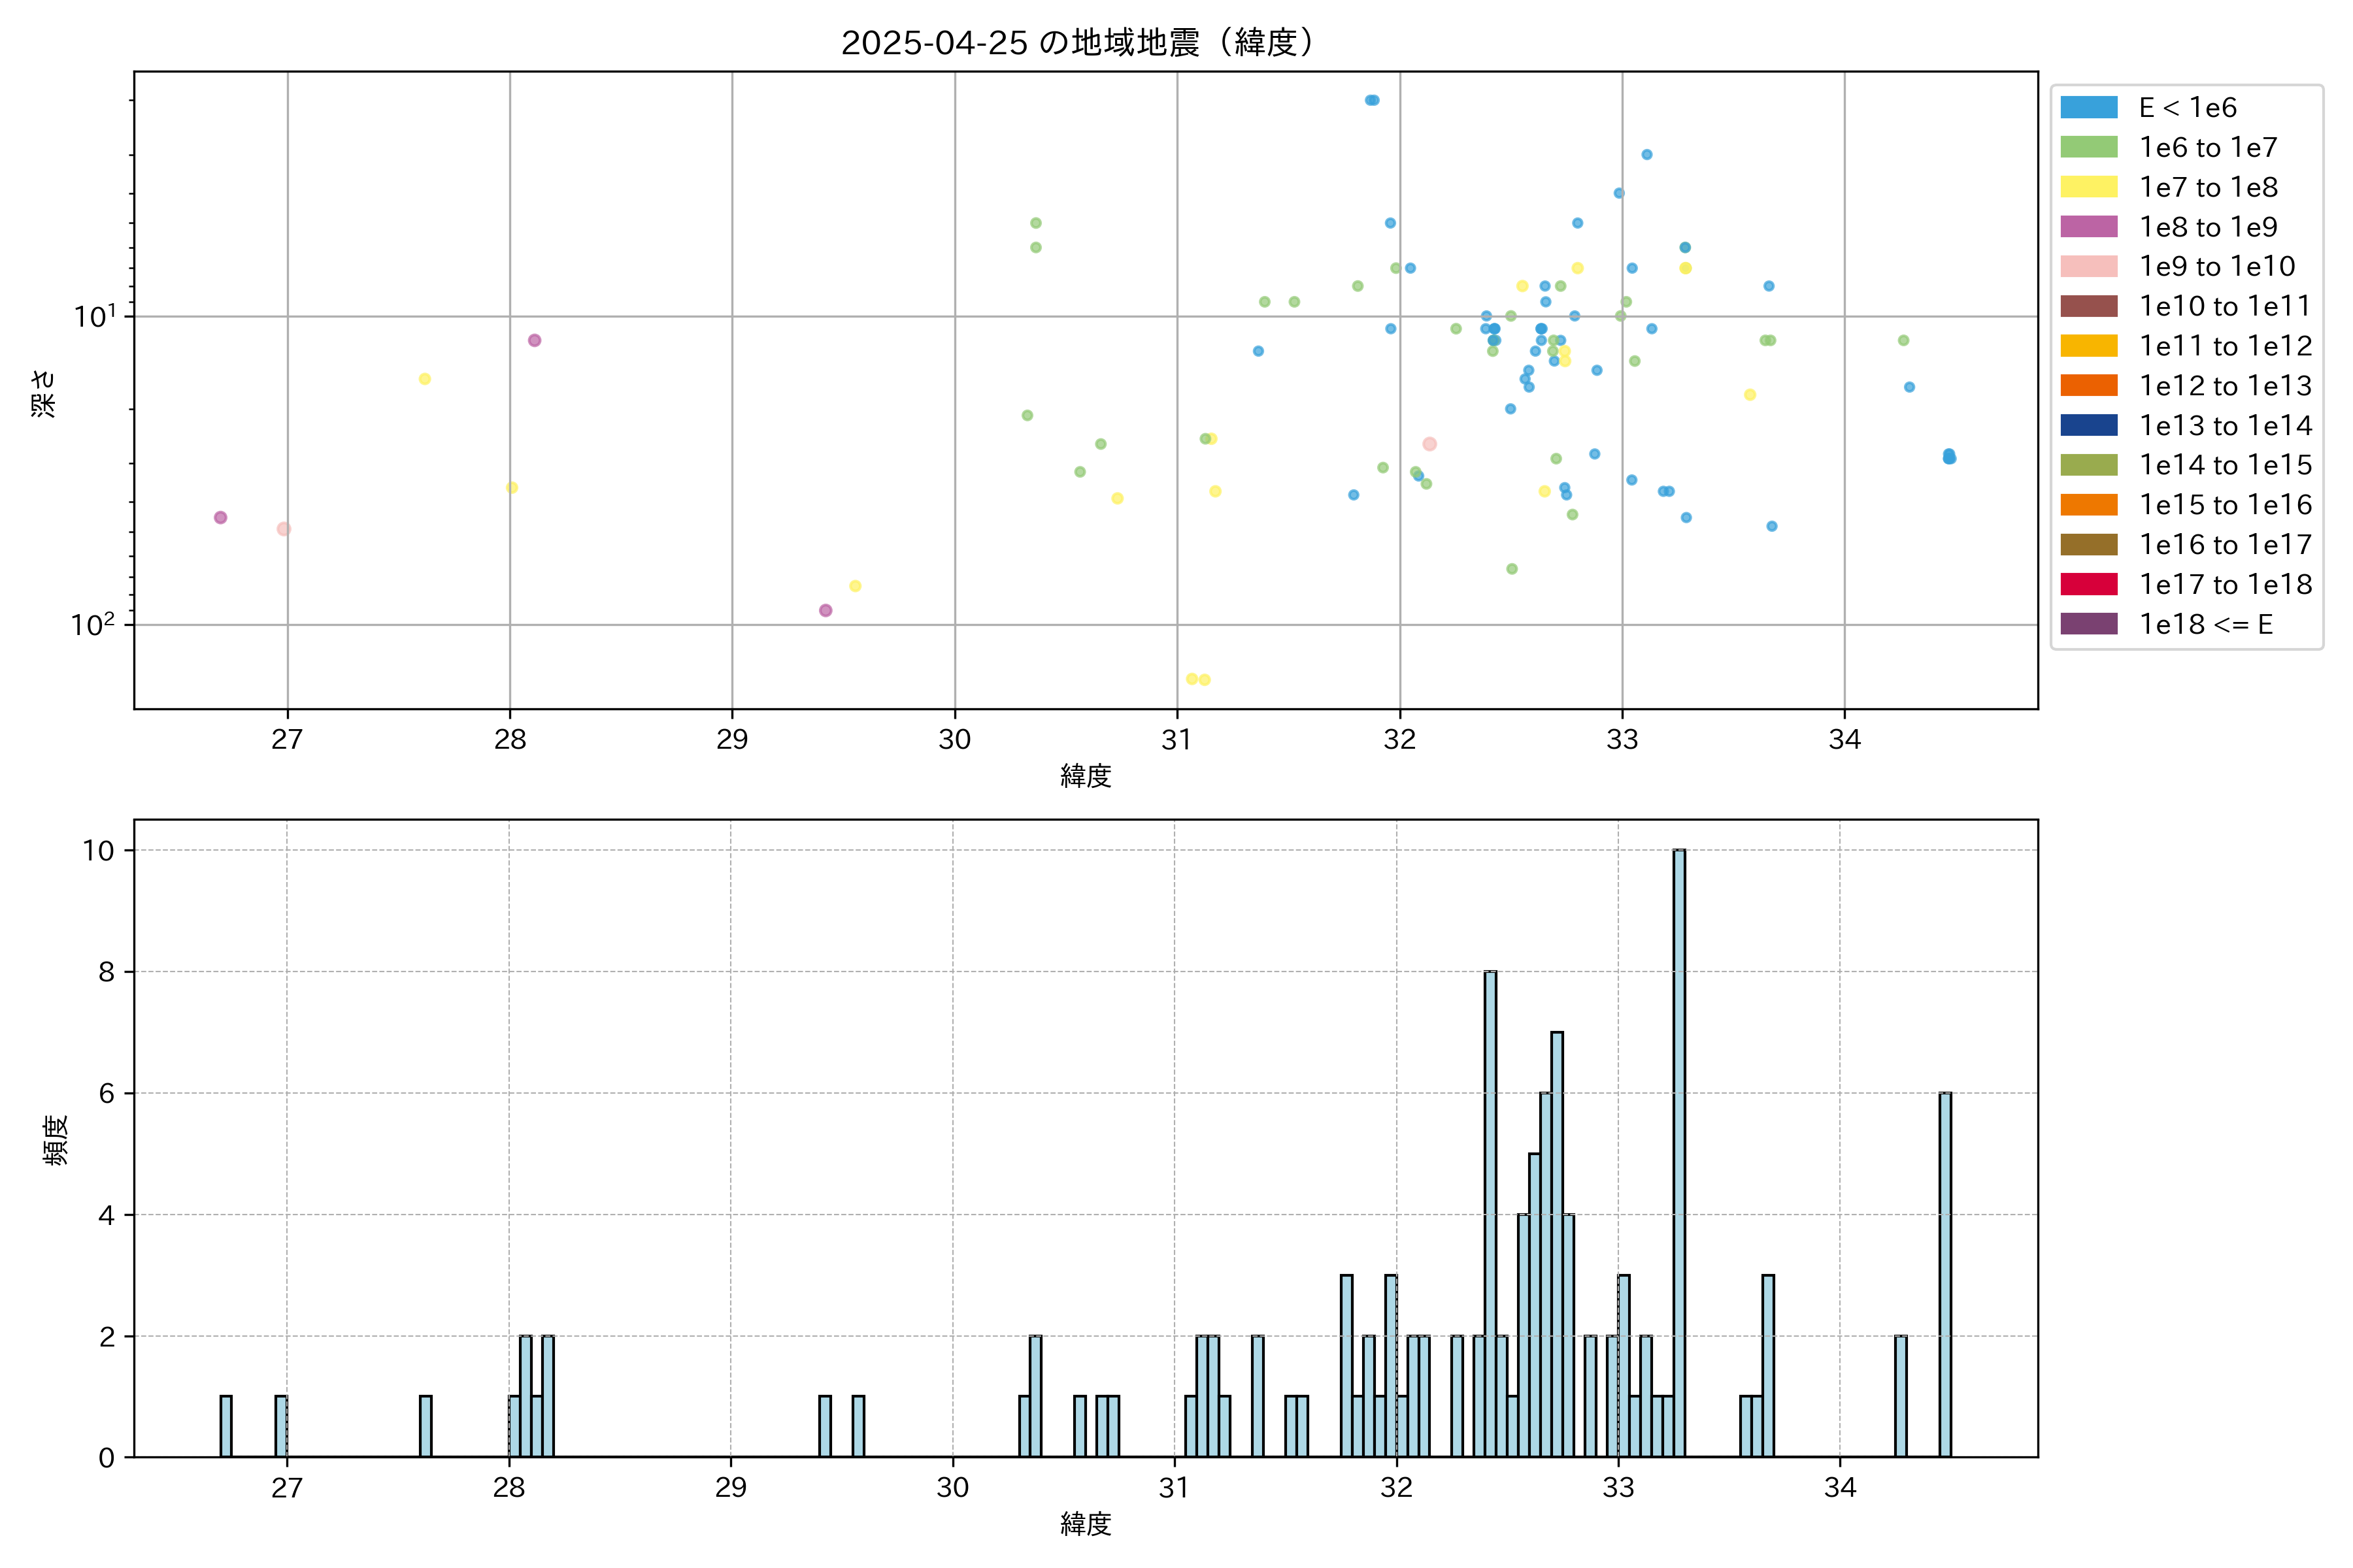Image resolution: width=2353 pixels, height=1568 pixels.
Task: Click the pink scatter point near latitude 27
Action: click(x=283, y=529)
